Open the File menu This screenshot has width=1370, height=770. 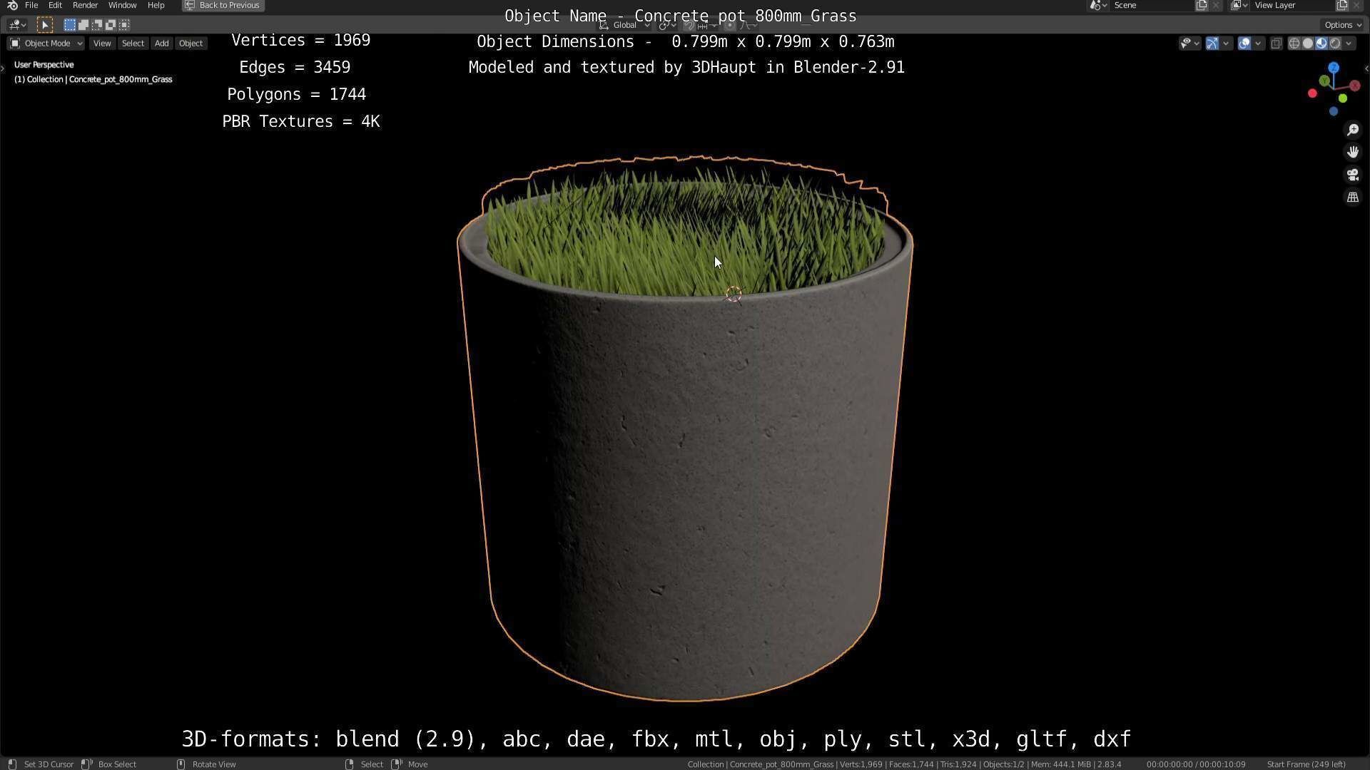tap(31, 5)
